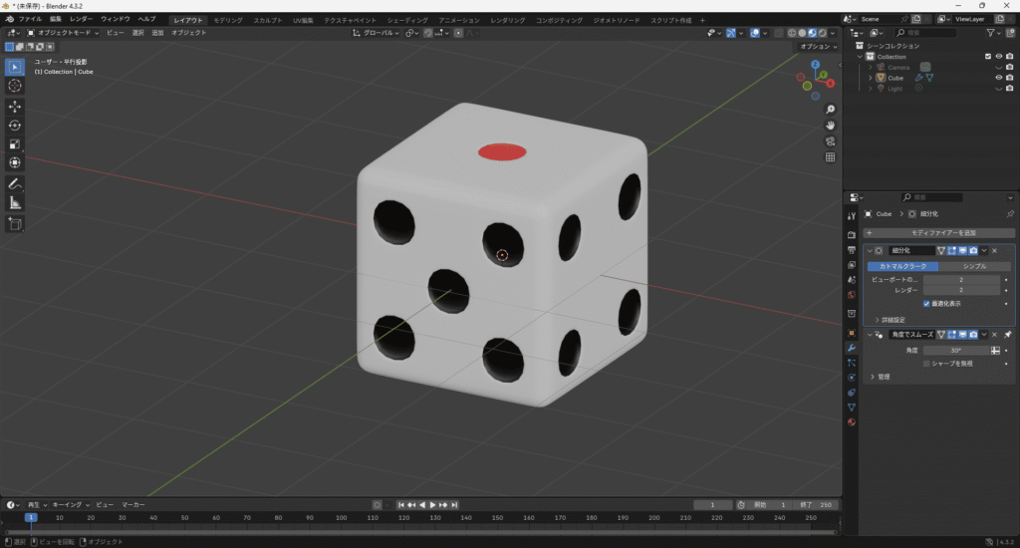
Task: Select Catmull-Clark (カトマルクラーク) subdivision type
Action: (902, 266)
